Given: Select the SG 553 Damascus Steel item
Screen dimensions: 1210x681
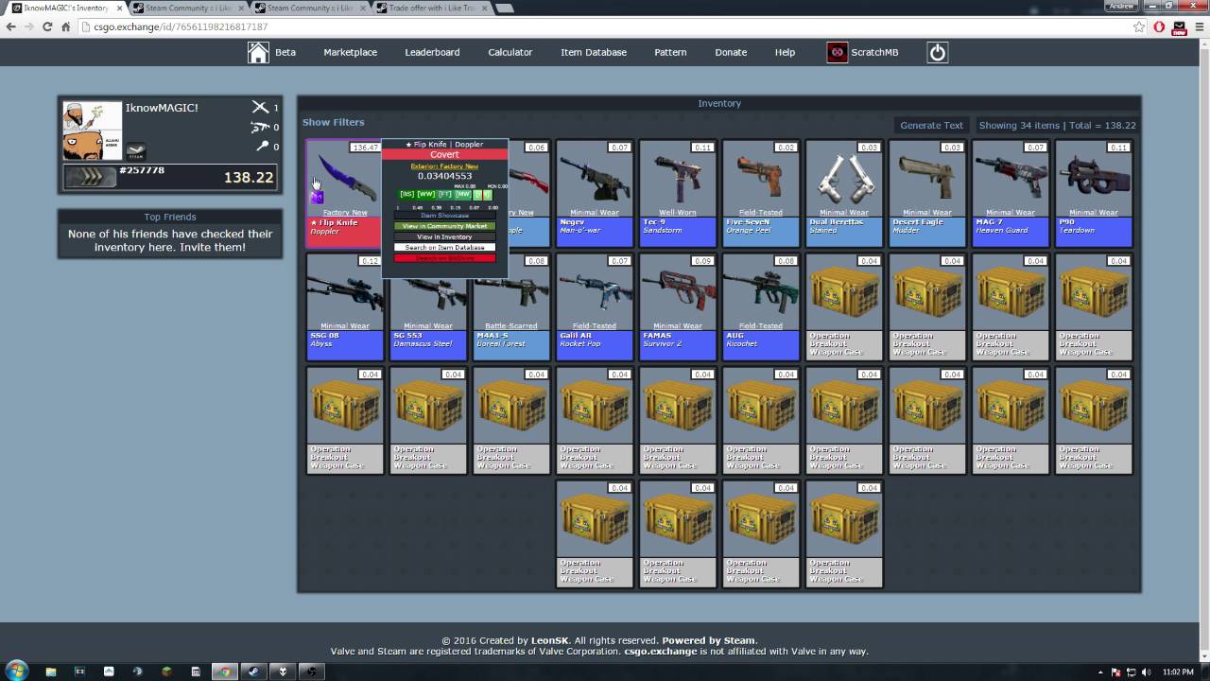Looking at the screenshot, I should pyautogui.click(x=427, y=306).
